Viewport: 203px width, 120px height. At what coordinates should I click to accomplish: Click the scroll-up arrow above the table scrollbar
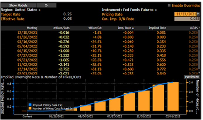point(199,28)
